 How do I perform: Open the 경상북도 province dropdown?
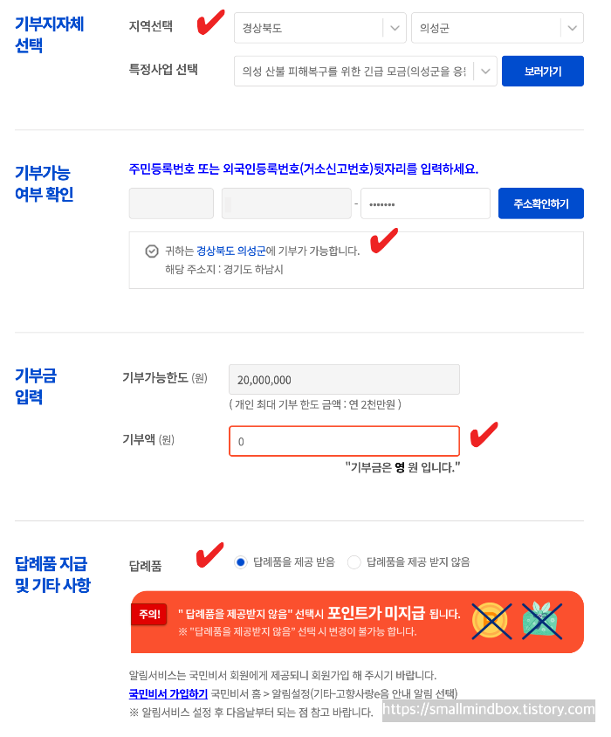click(x=320, y=28)
